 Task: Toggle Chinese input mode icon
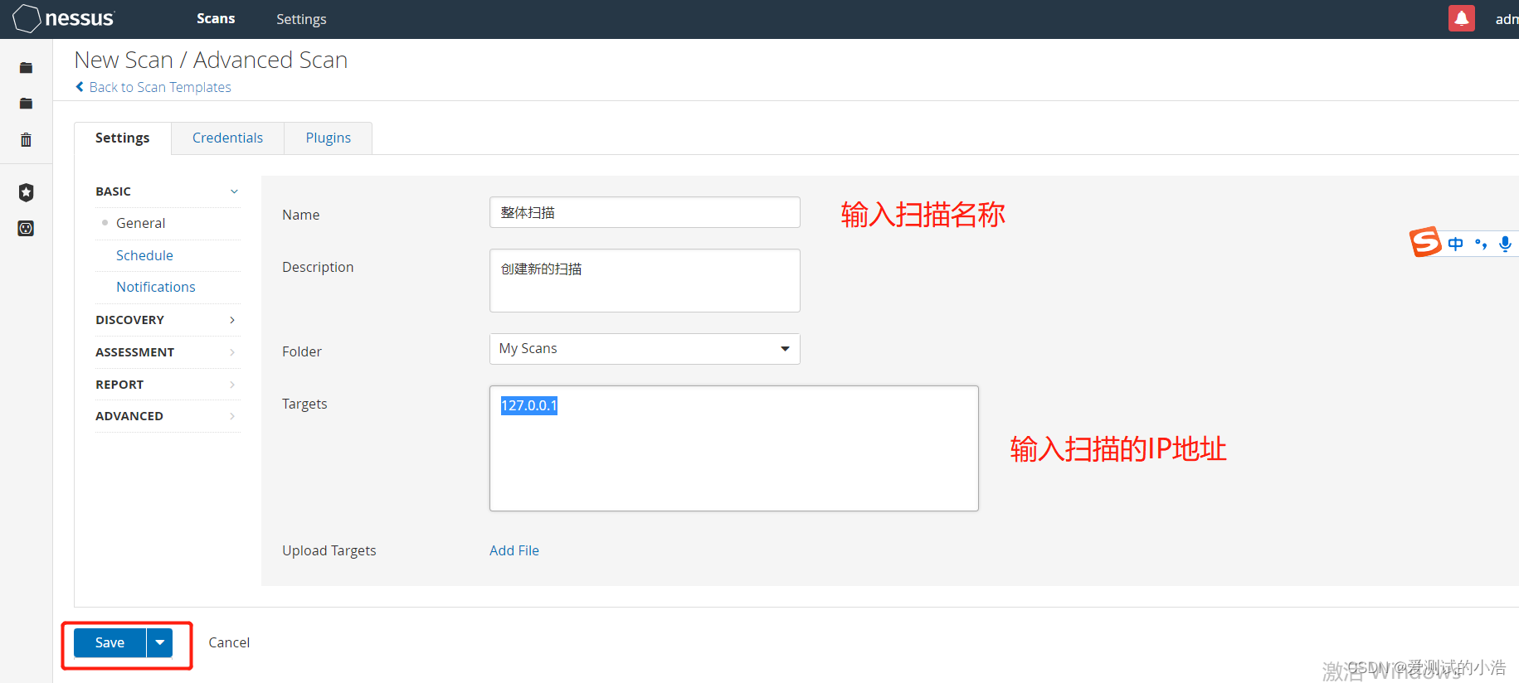coord(1455,244)
